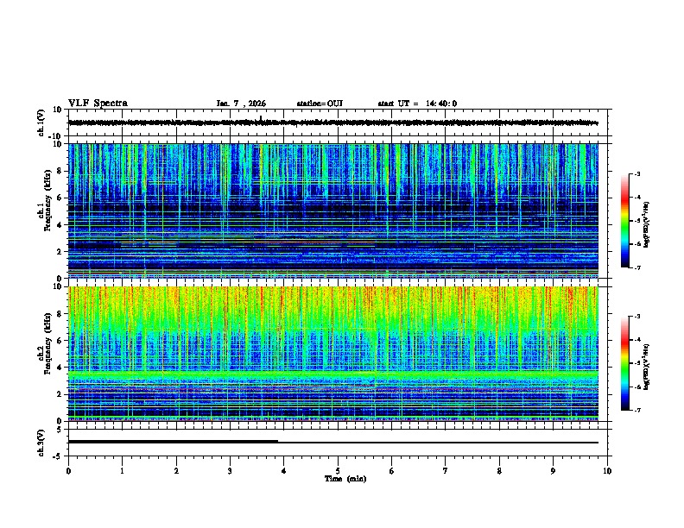Click ch.2 spectrogram frequency tick '2'

60,394
